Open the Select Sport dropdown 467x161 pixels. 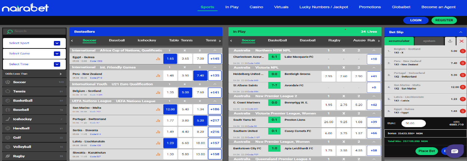pyautogui.click(x=57, y=43)
